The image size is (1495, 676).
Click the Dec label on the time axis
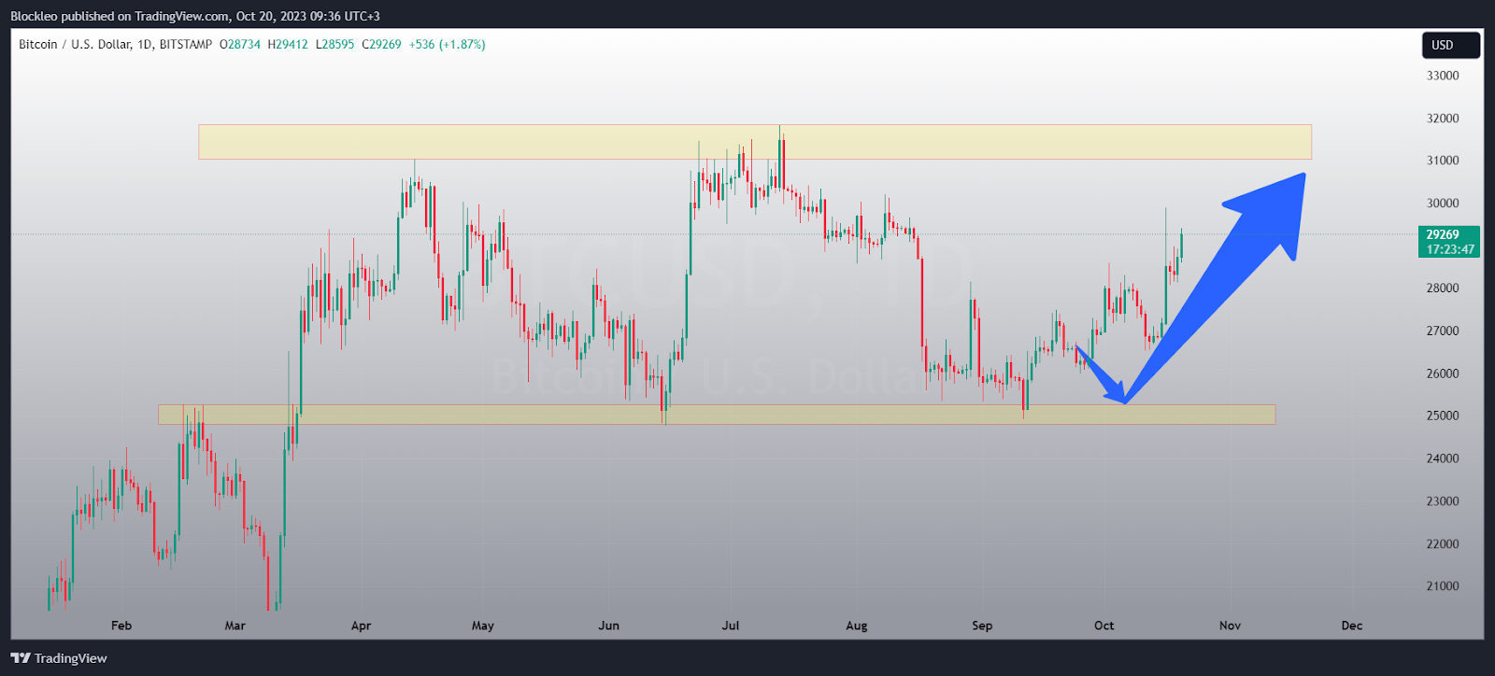1351,626
